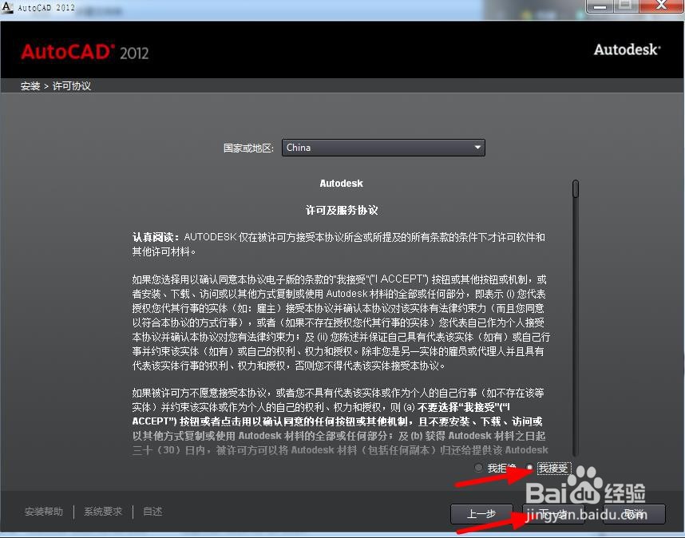685x538 pixels.
Task: Click the Autodesk heading above the agreement
Action: (x=341, y=184)
